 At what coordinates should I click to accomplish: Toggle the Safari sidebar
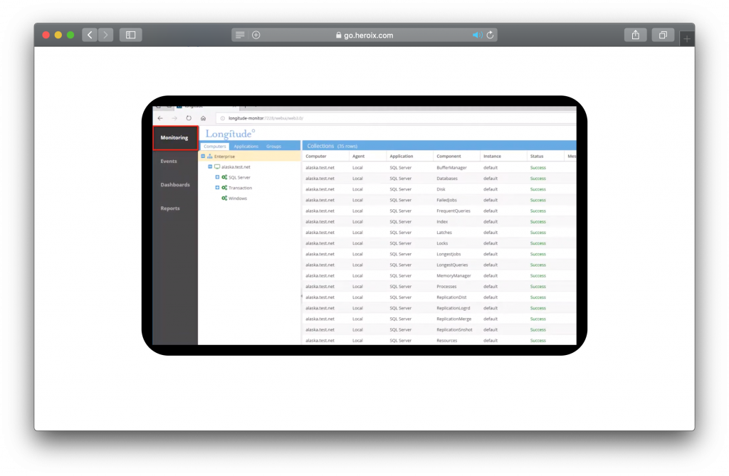(131, 35)
